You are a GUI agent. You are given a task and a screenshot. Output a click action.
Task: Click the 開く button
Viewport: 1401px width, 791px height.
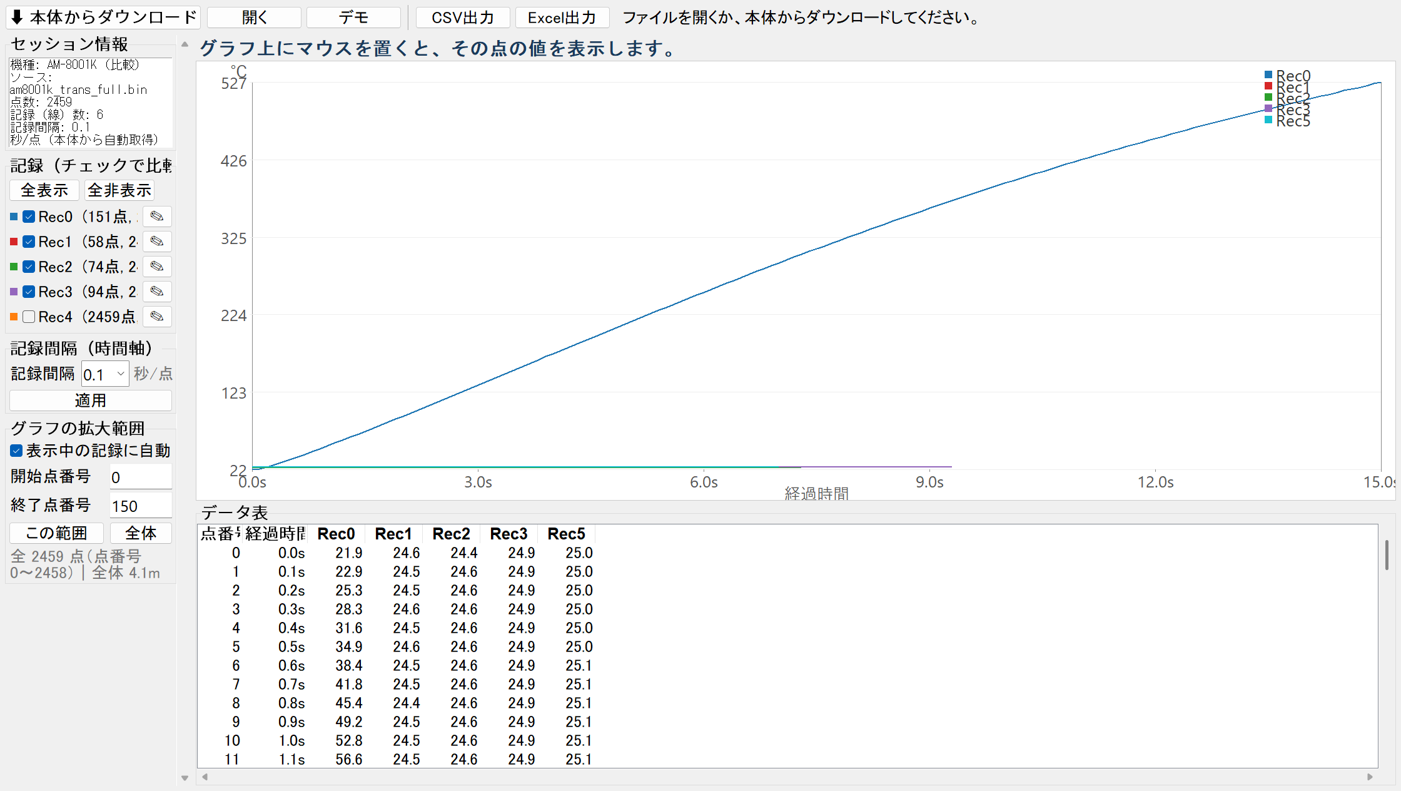coord(254,18)
